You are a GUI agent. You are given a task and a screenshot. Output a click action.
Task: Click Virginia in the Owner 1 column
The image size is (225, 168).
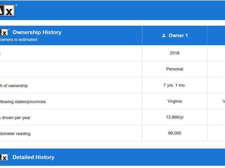tap(175, 101)
